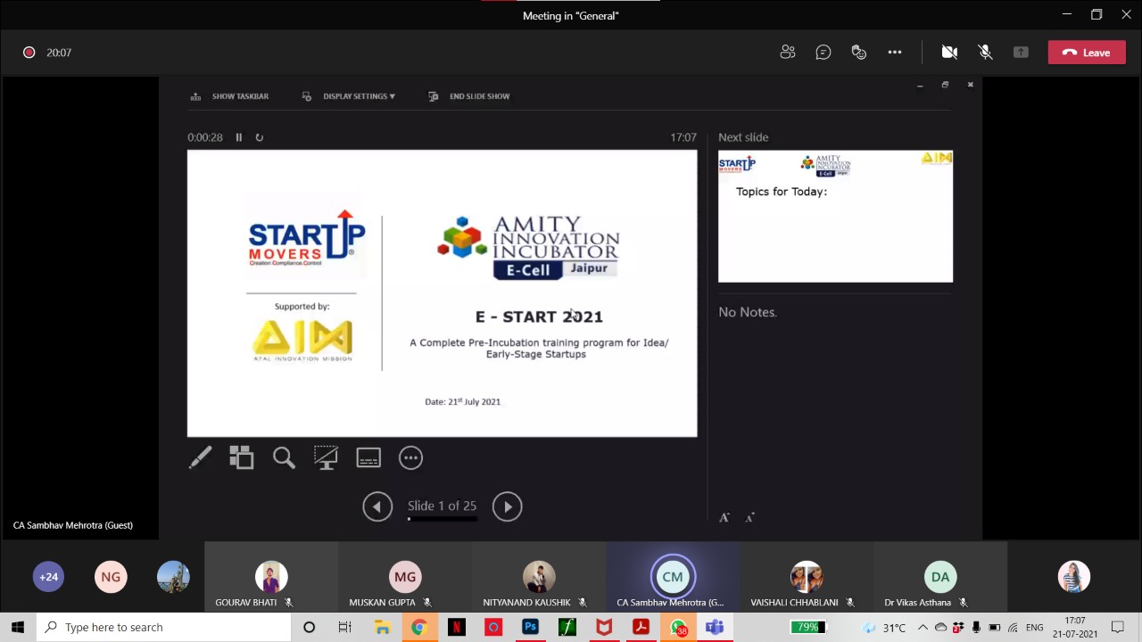Pause the slide show timer
Viewport: 1142px width, 642px height.
click(239, 137)
